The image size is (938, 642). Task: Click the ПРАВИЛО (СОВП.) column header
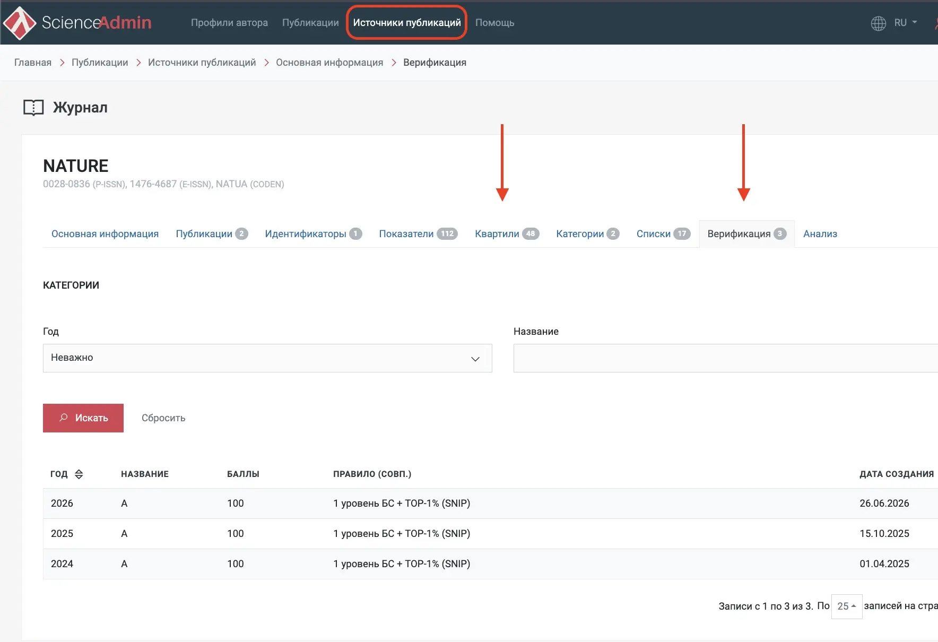point(372,474)
